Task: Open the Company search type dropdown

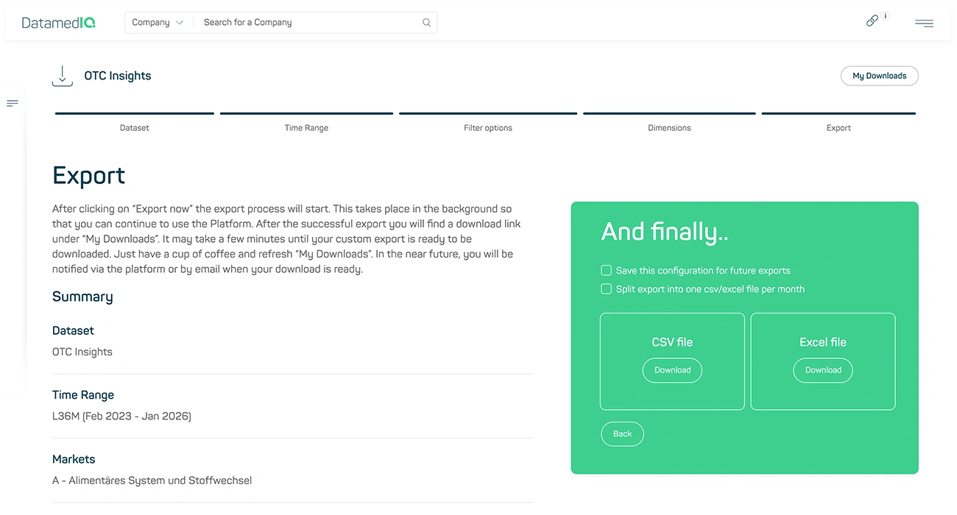Action: [158, 22]
